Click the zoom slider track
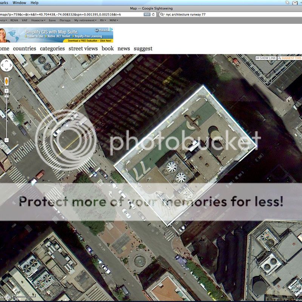The width and height of the screenshot is (302, 302). click(6, 117)
